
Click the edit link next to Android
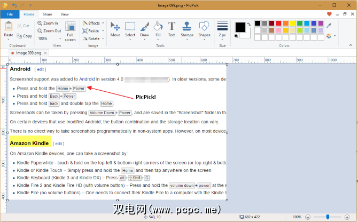click(41, 69)
